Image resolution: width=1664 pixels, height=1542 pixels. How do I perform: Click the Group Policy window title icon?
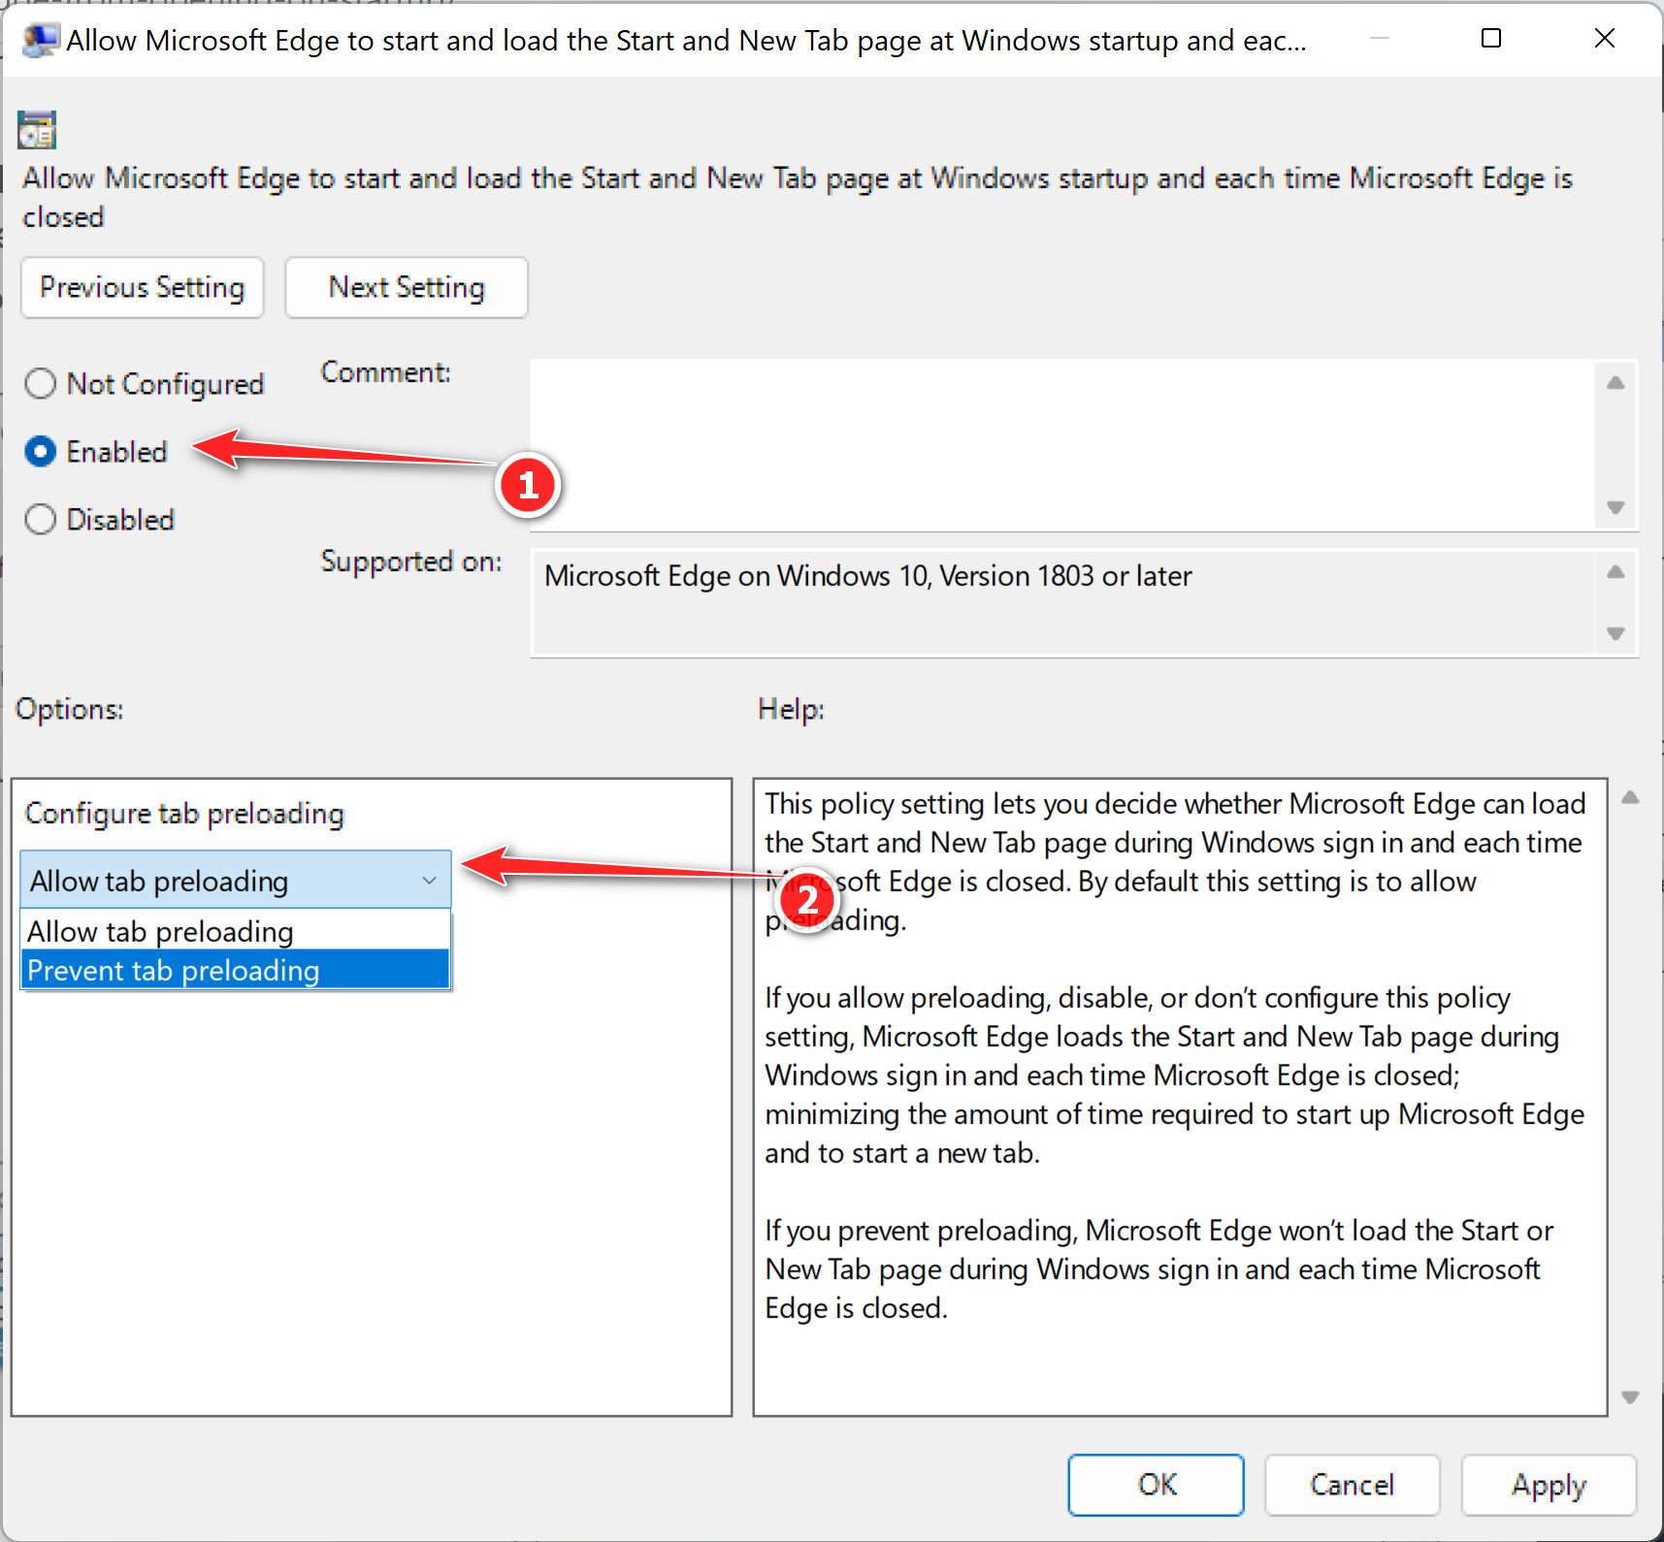40,40
